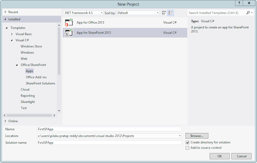Click tree scrollbar down arrow
This screenshot has height=163, width=257.
[x=59, y=111]
